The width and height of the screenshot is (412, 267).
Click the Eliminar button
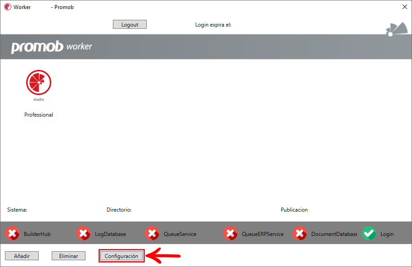(68, 256)
